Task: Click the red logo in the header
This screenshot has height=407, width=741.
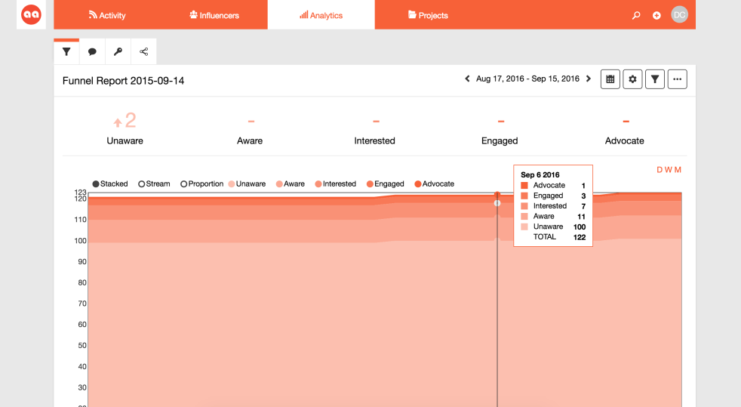Action: pos(31,14)
